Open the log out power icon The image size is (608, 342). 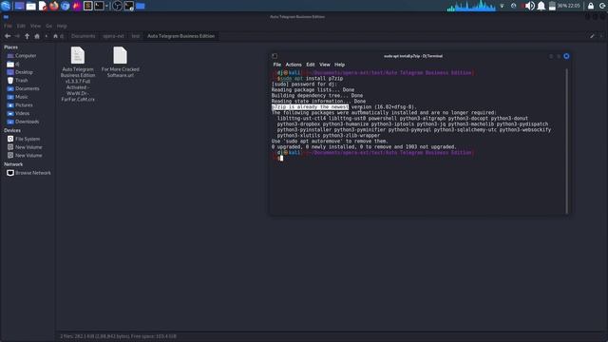[602, 6]
